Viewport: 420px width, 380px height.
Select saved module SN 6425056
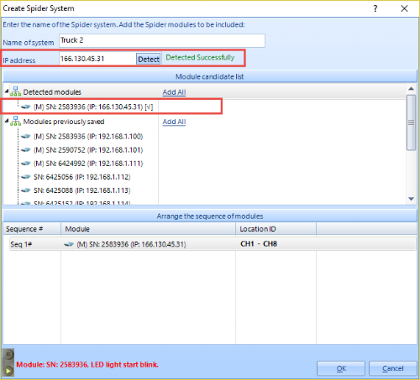click(82, 177)
